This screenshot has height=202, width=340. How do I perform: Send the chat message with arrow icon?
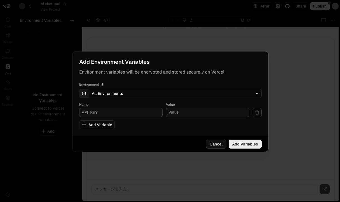(x=324, y=189)
